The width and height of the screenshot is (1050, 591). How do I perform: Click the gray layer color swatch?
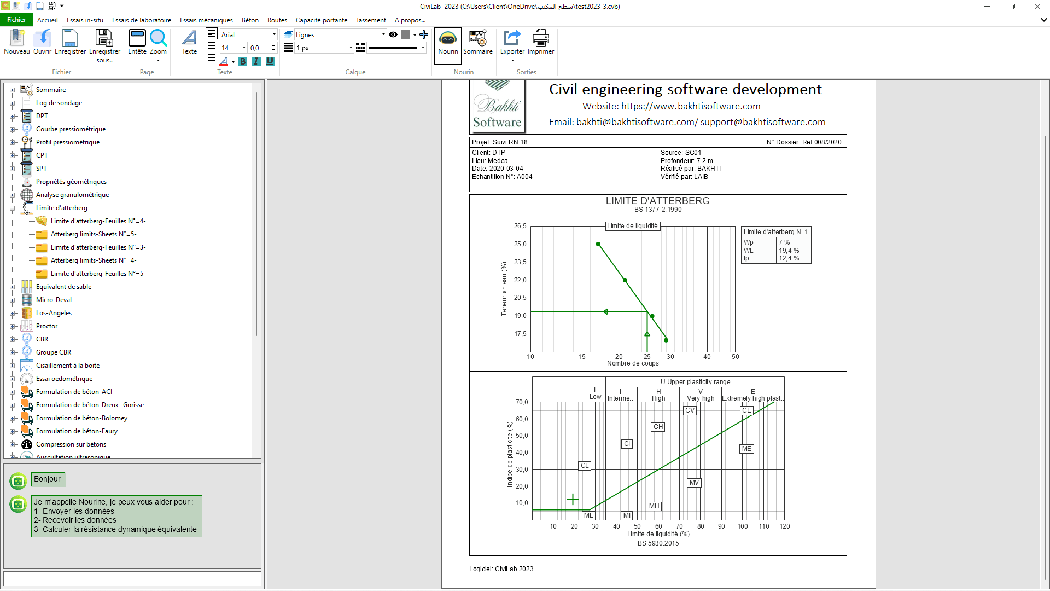tap(405, 34)
